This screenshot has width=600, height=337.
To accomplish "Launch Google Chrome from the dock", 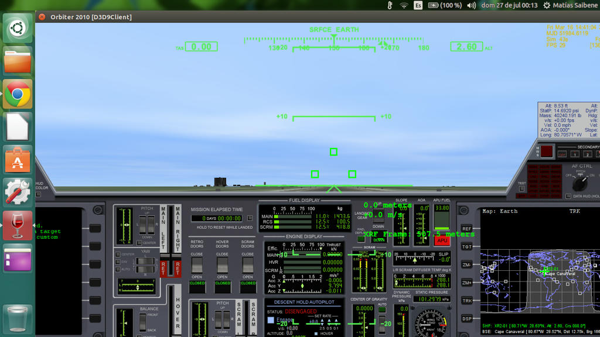I will pyautogui.click(x=18, y=94).
